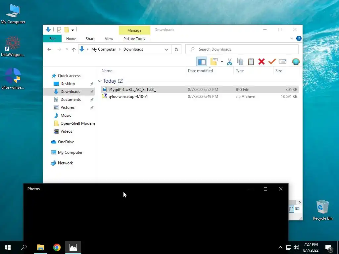Click the email envelope toolbar icon

coord(283,62)
